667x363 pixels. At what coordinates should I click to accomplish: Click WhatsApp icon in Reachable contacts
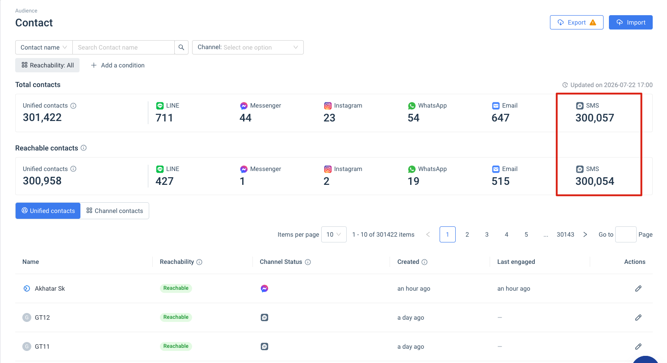click(x=411, y=169)
